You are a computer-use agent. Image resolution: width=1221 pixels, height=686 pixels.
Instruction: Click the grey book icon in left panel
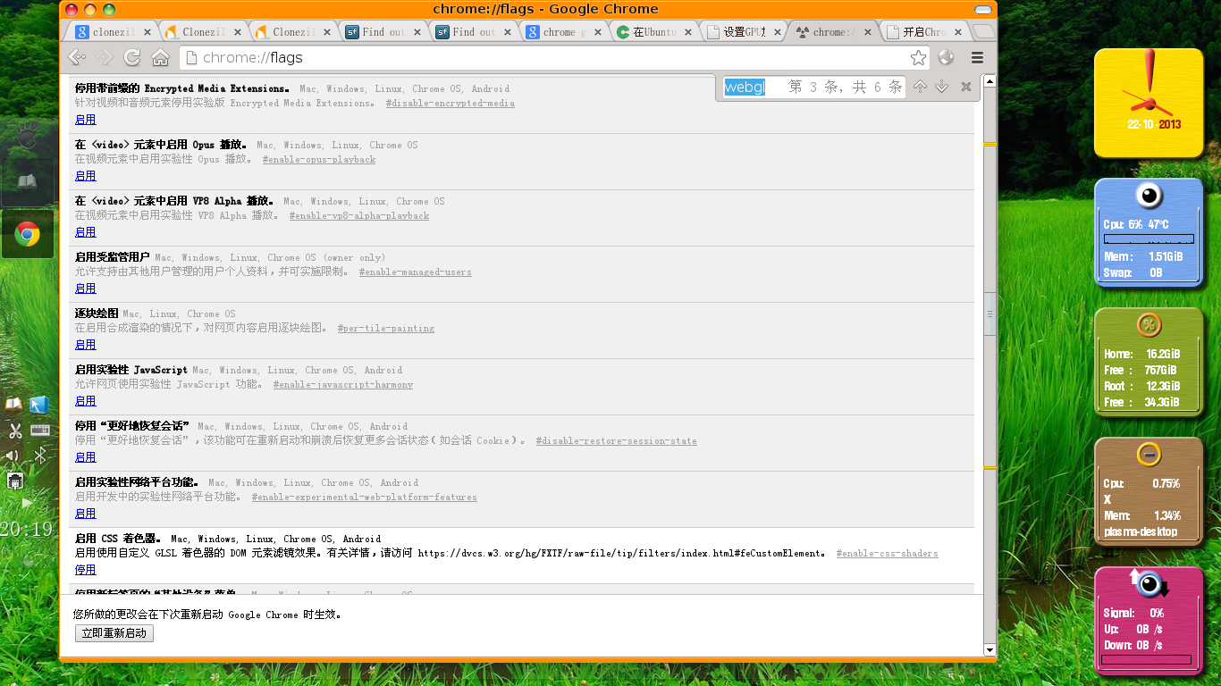point(28,183)
